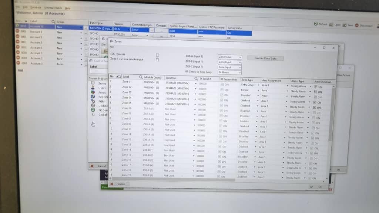Toggle Auto Shutdown checkbox for Zone 01
Image resolution: width=379 pixels, height=213 pixels.
point(316,87)
